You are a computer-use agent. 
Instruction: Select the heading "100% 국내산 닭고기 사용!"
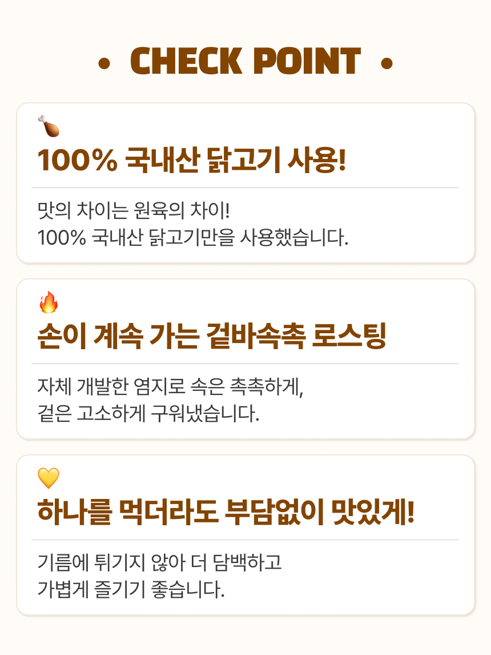point(192,161)
